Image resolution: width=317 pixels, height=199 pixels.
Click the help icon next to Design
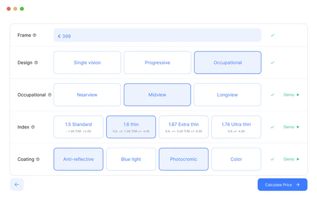coord(36,63)
